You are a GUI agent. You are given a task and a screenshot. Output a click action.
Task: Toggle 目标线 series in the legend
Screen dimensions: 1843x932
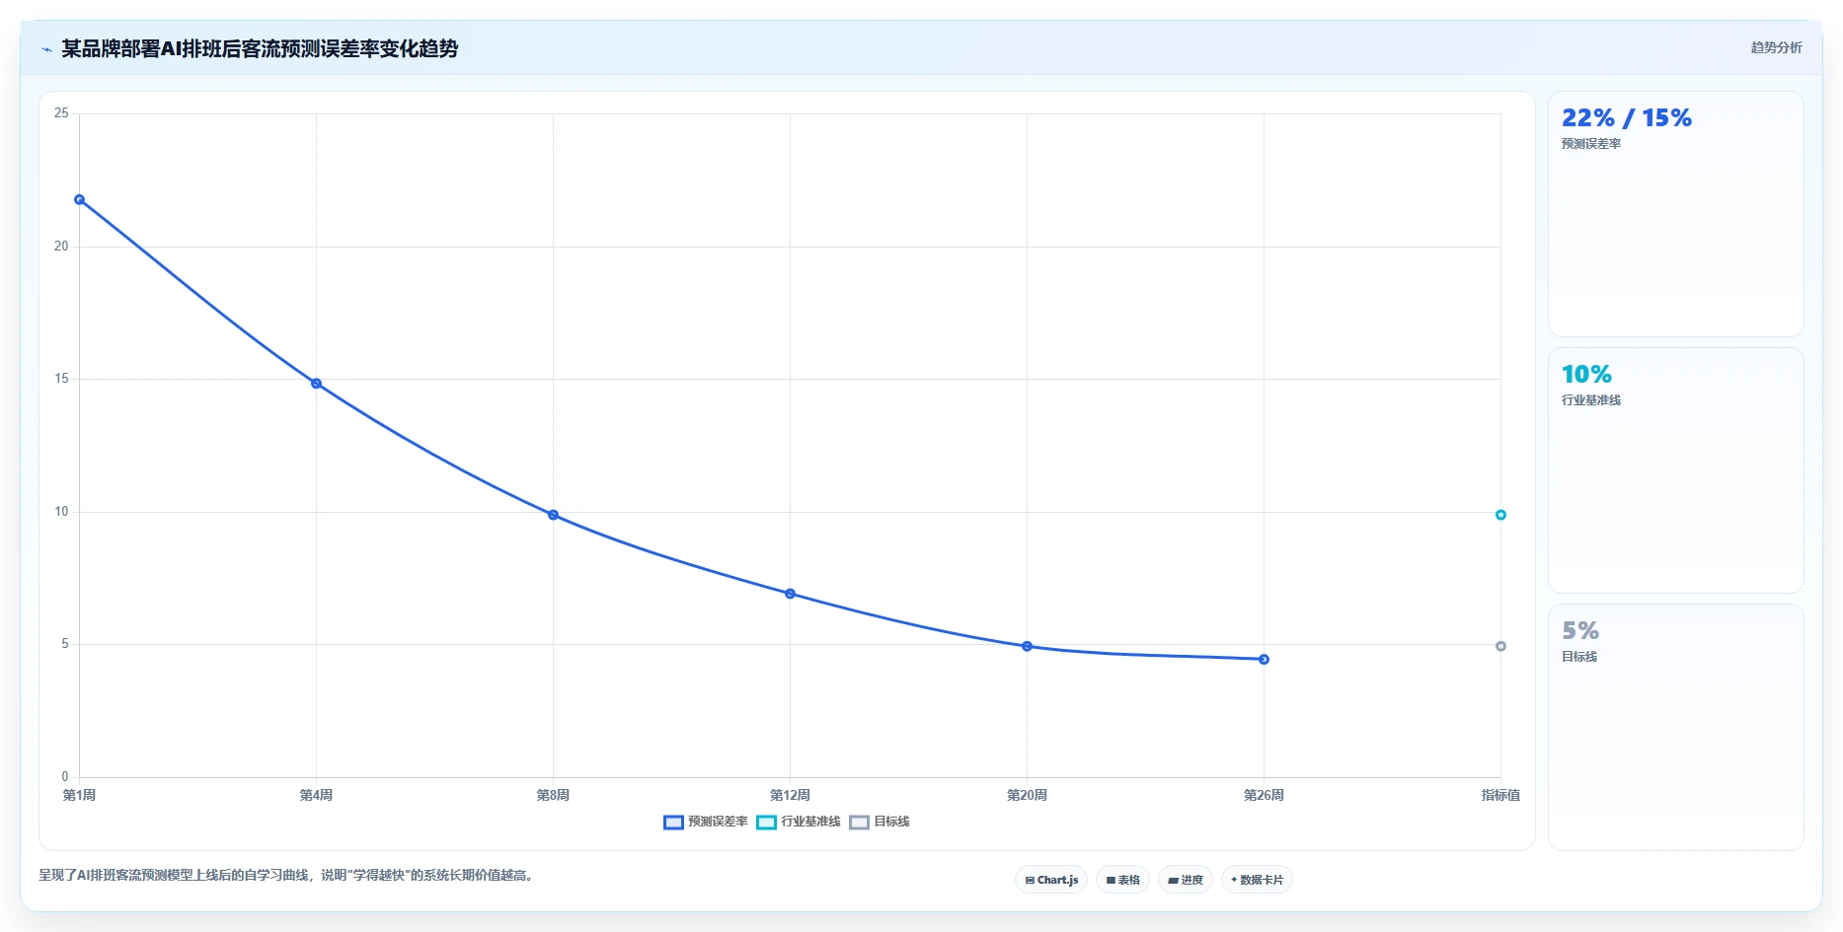click(x=891, y=822)
